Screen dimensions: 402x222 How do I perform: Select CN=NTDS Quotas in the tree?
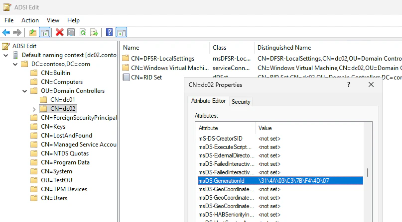pos(65,153)
